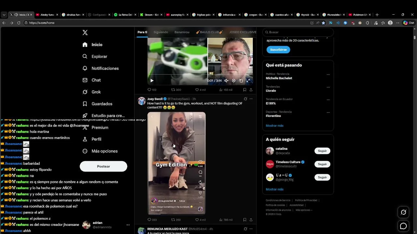
Task: Open the tab search dropdown arrow
Action: [4, 15]
